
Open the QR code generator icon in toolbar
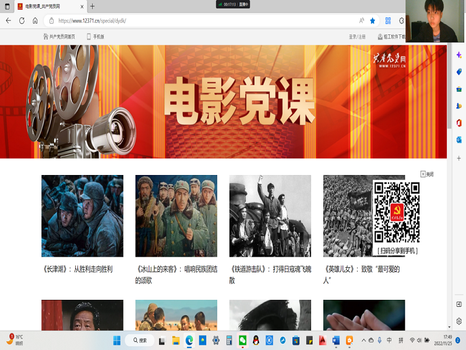388,20
